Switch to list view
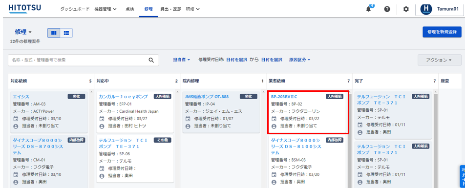The width and height of the screenshot is (466, 188). point(66,33)
